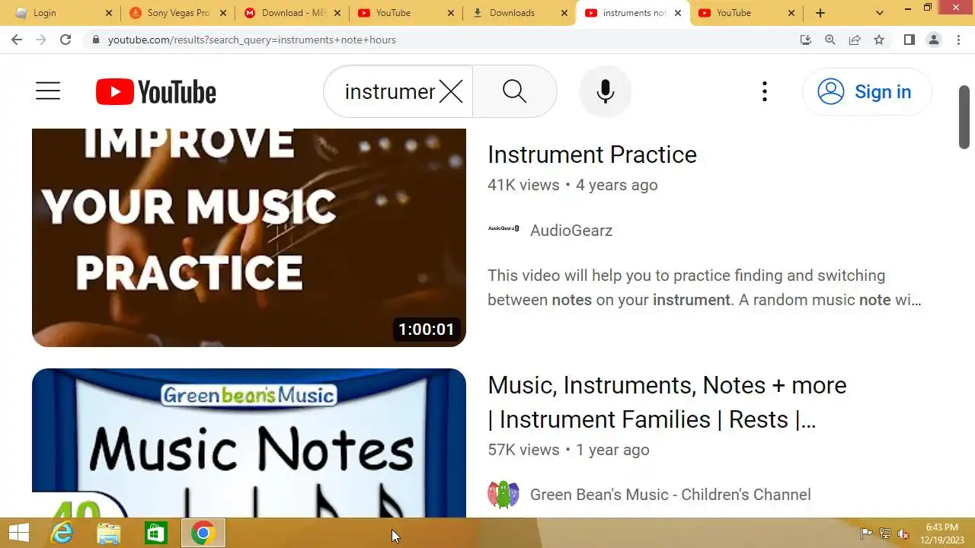Click video description starting 'This video will help'
Image resolution: width=975 pixels, height=548 pixels.
[x=705, y=288]
